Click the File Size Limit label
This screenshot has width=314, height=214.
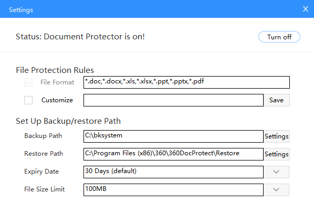coord(45,189)
